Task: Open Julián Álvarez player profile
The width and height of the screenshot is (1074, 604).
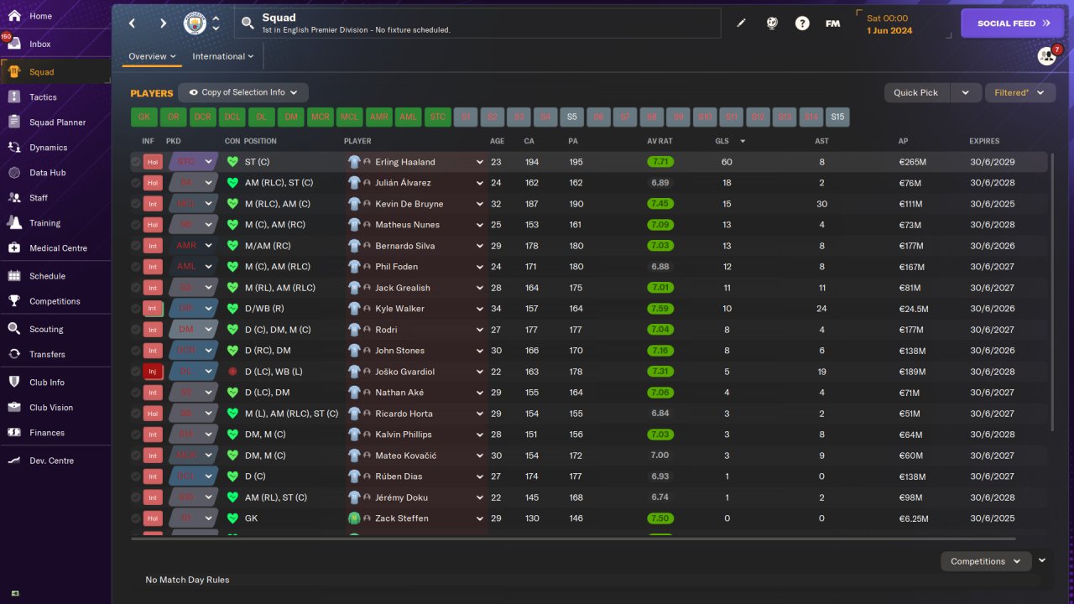Action: 405,183
